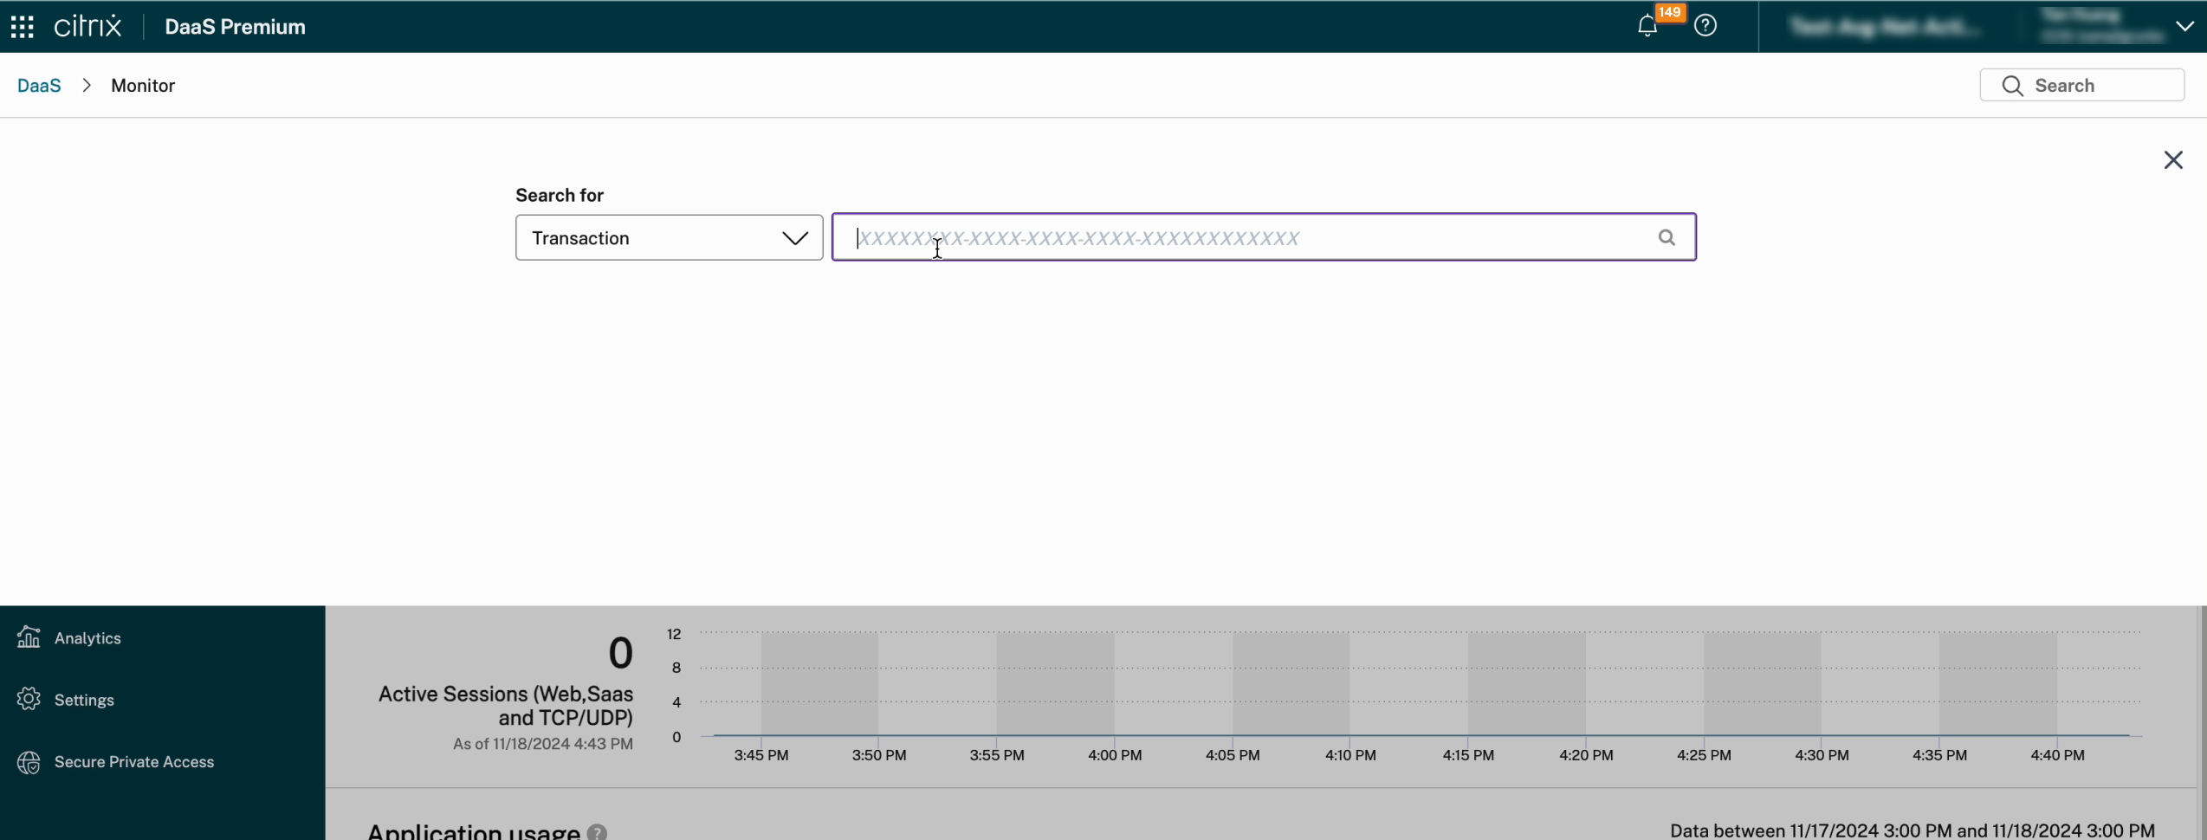Screen dimensions: 2207x840
Task: Click the magnifier icon in top Search box
Action: click(x=2012, y=86)
